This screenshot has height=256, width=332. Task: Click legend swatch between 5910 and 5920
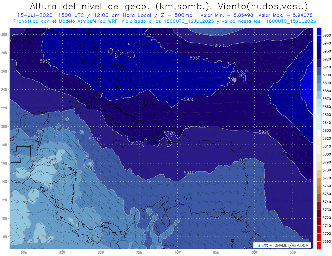319,63
